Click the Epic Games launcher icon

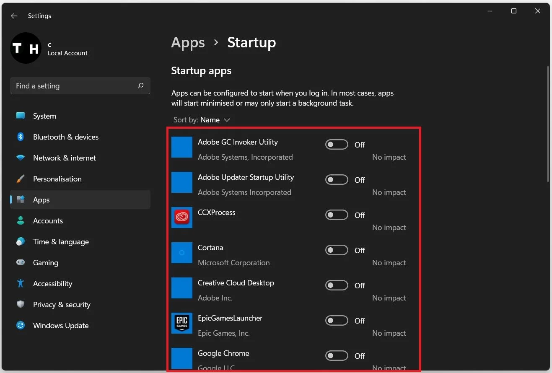point(182,323)
